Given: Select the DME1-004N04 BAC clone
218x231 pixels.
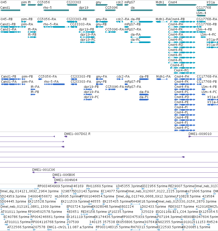Looking at the screenshot, I should [x=136, y=183].
